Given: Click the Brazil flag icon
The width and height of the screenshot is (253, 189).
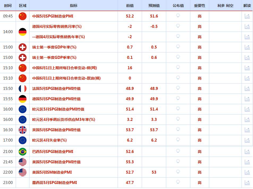Looking at the screenshot, I should pyautogui.click(x=23, y=152).
